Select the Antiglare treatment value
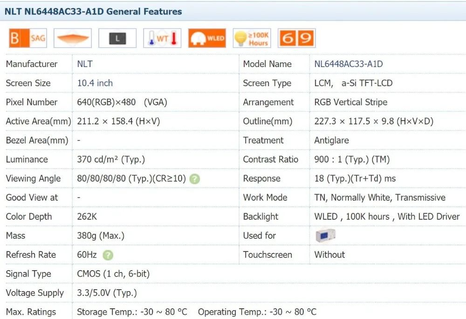The width and height of the screenshot is (466, 319). coord(331,140)
